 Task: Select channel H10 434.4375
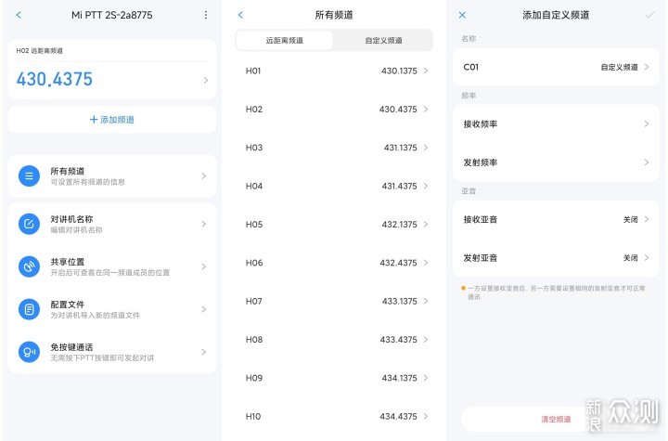click(334, 416)
